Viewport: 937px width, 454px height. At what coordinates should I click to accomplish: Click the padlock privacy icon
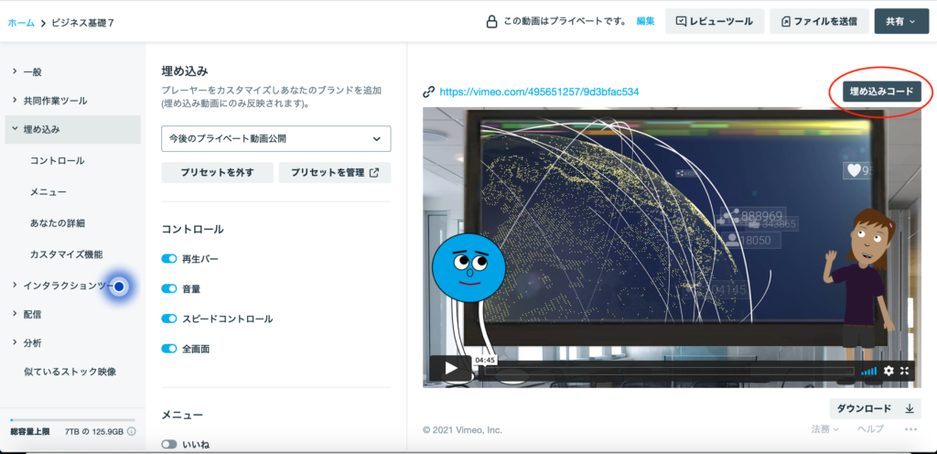(491, 21)
